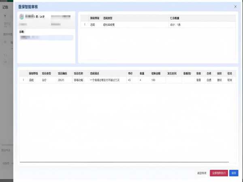
Task: Click 审批 in the violation row
Action: point(199,80)
